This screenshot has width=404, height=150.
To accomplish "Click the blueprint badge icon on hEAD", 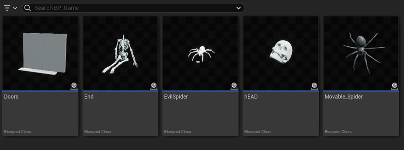I will point(314,86).
